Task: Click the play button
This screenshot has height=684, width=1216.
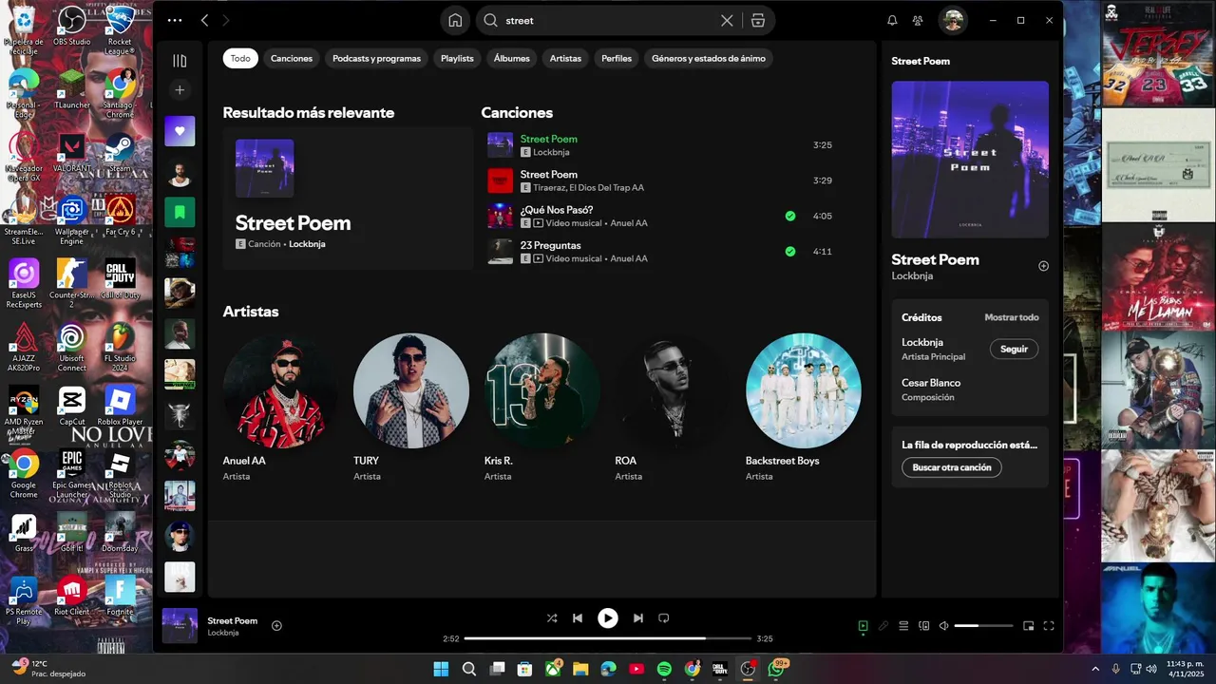Action: coord(608,618)
